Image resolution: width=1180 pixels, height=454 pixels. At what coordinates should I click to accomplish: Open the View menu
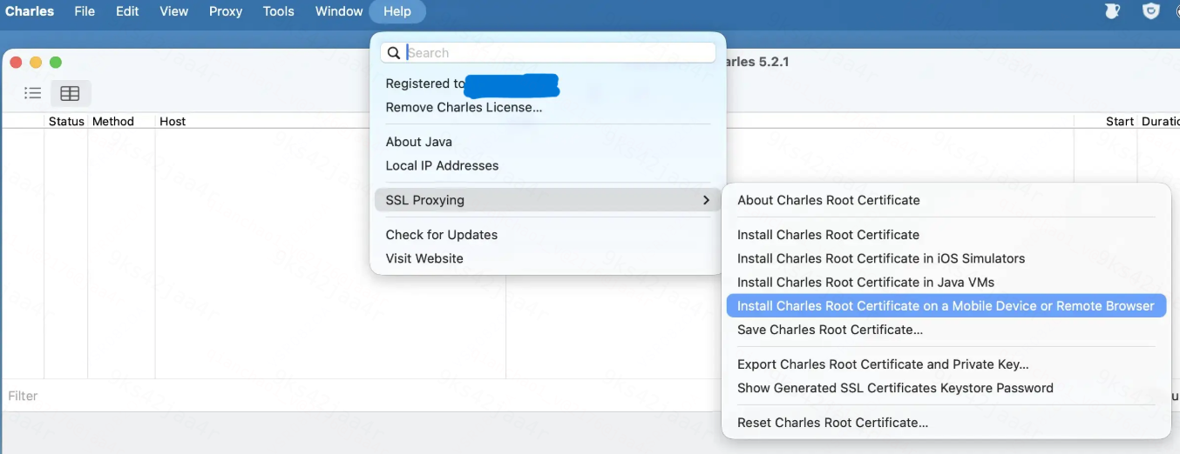click(x=174, y=11)
